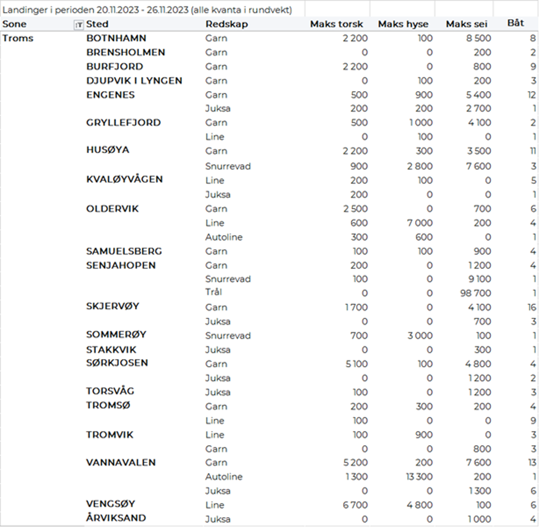This screenshot has height=527, width=539.
Task: Select the 13 300 Maks hyse value
Action: click(x=419, y=476)
